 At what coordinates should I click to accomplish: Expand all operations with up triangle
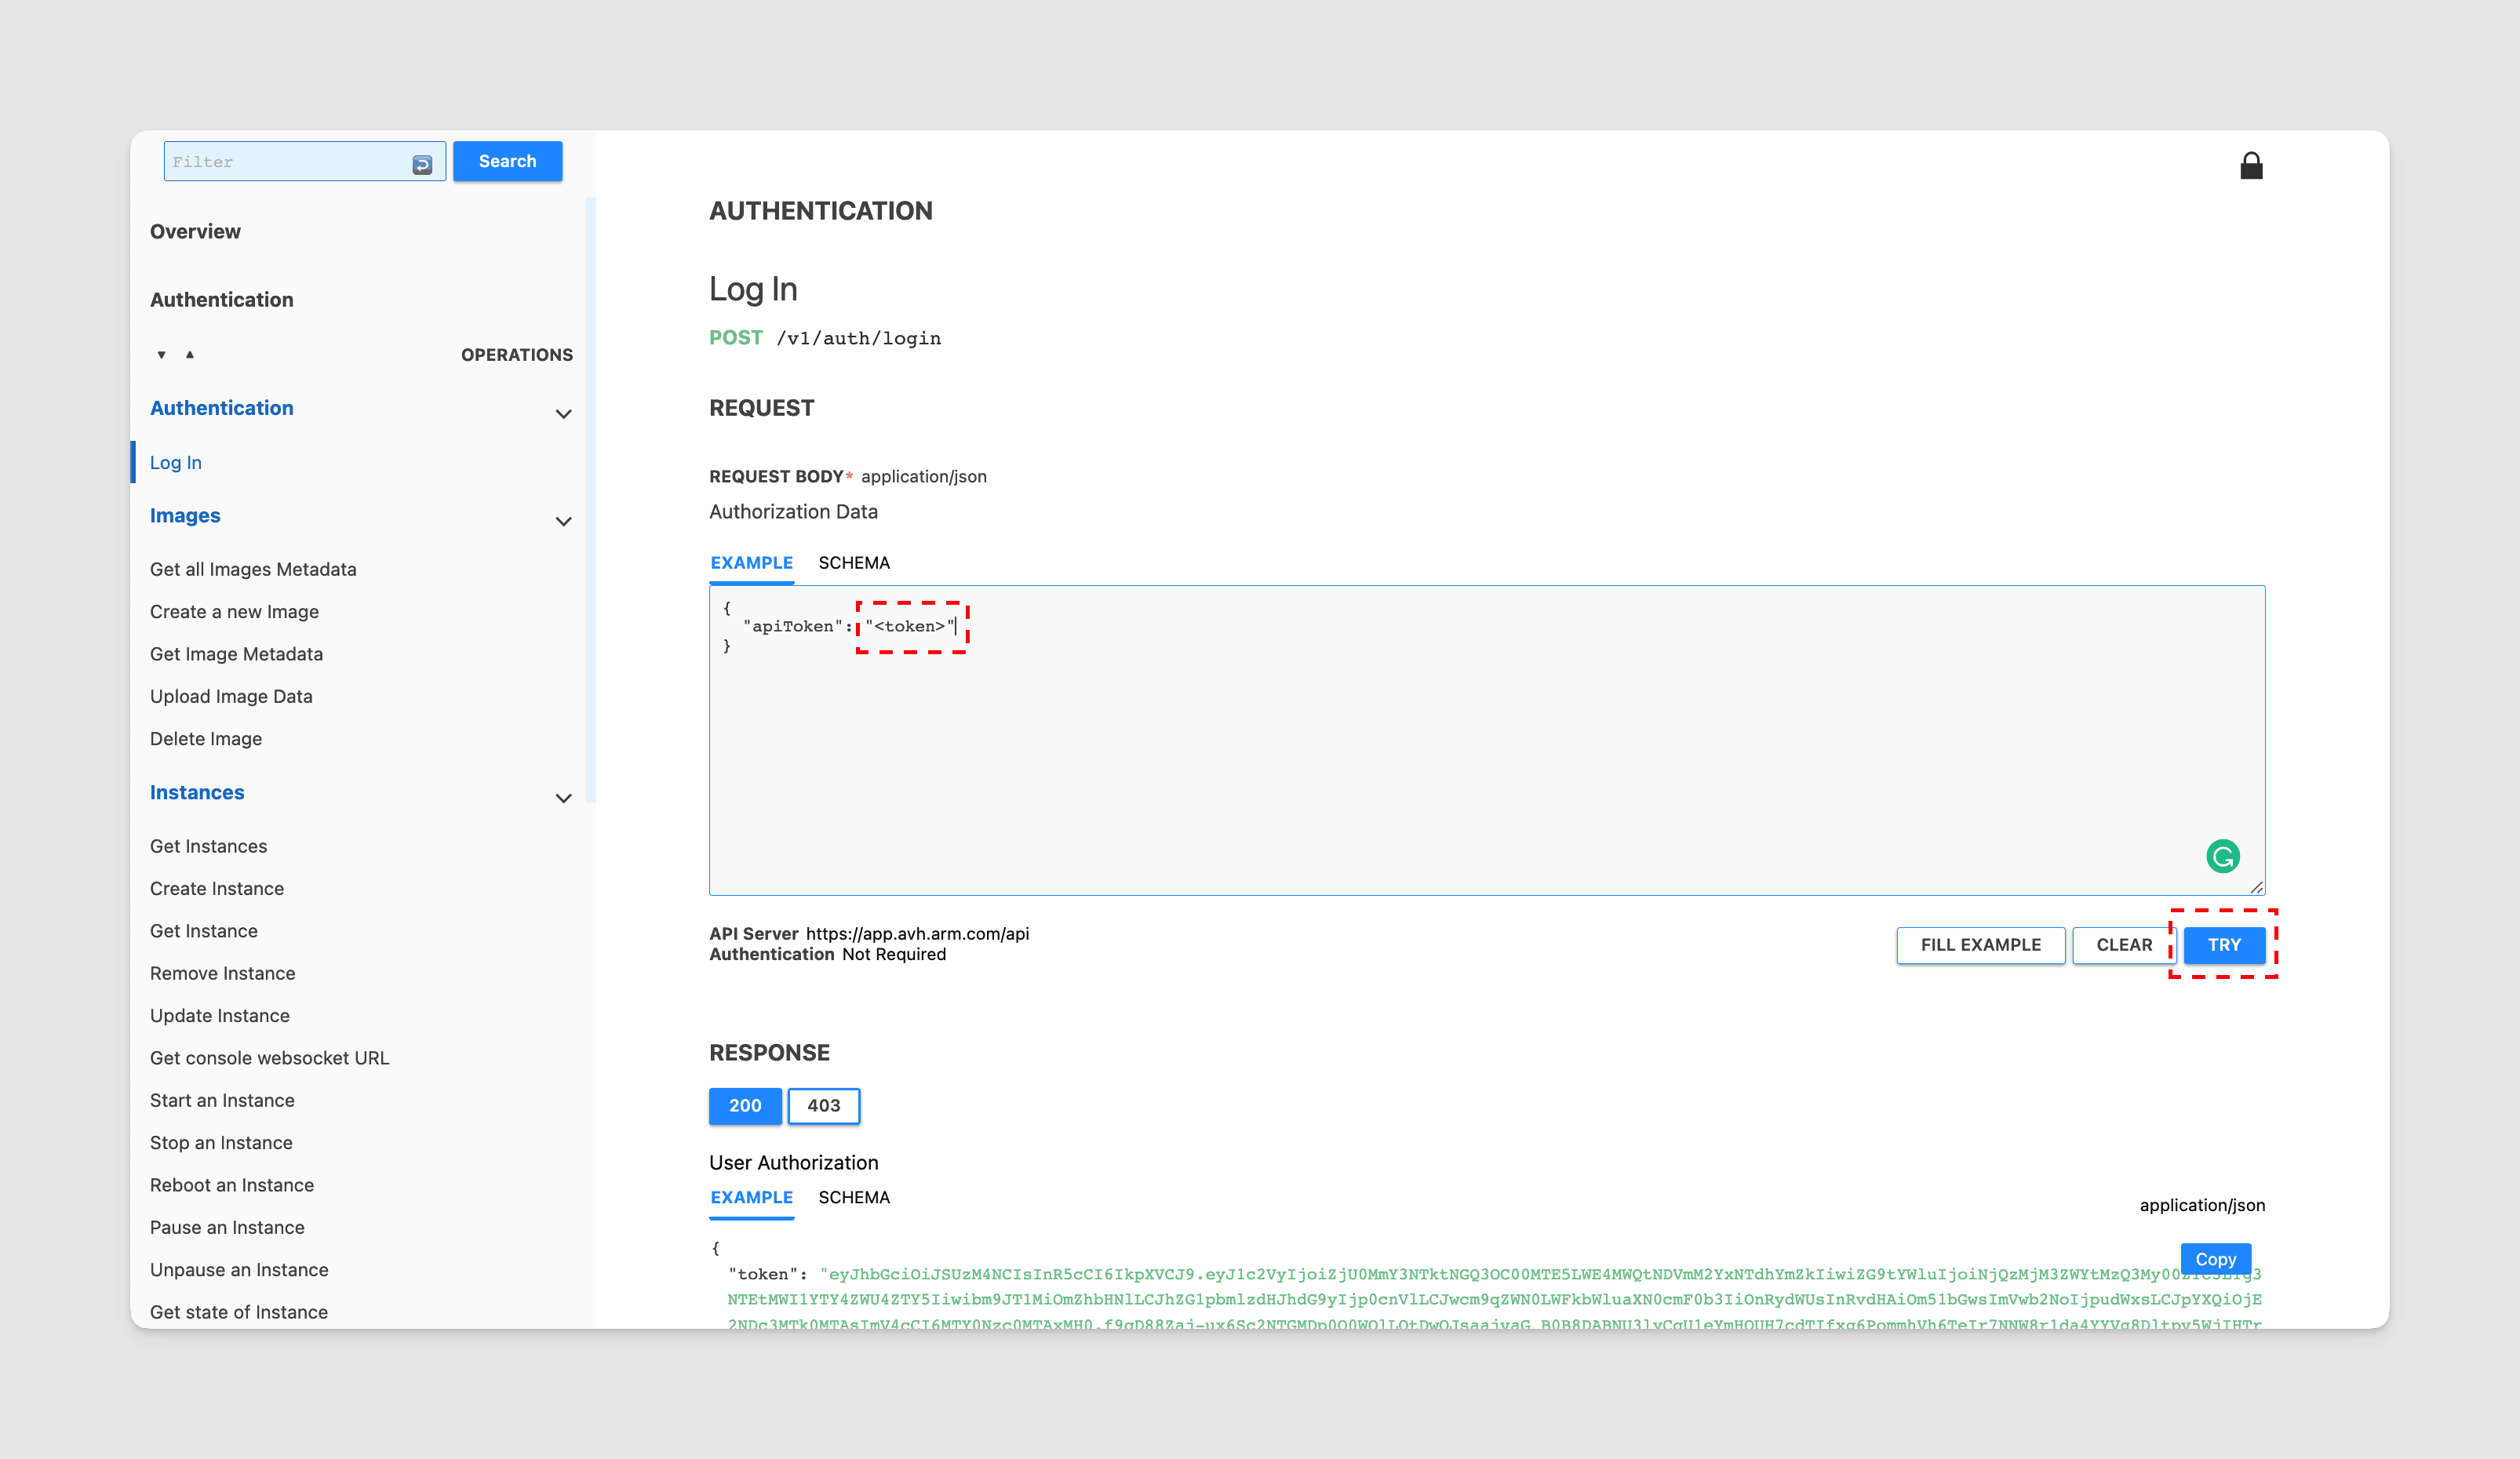189,354
